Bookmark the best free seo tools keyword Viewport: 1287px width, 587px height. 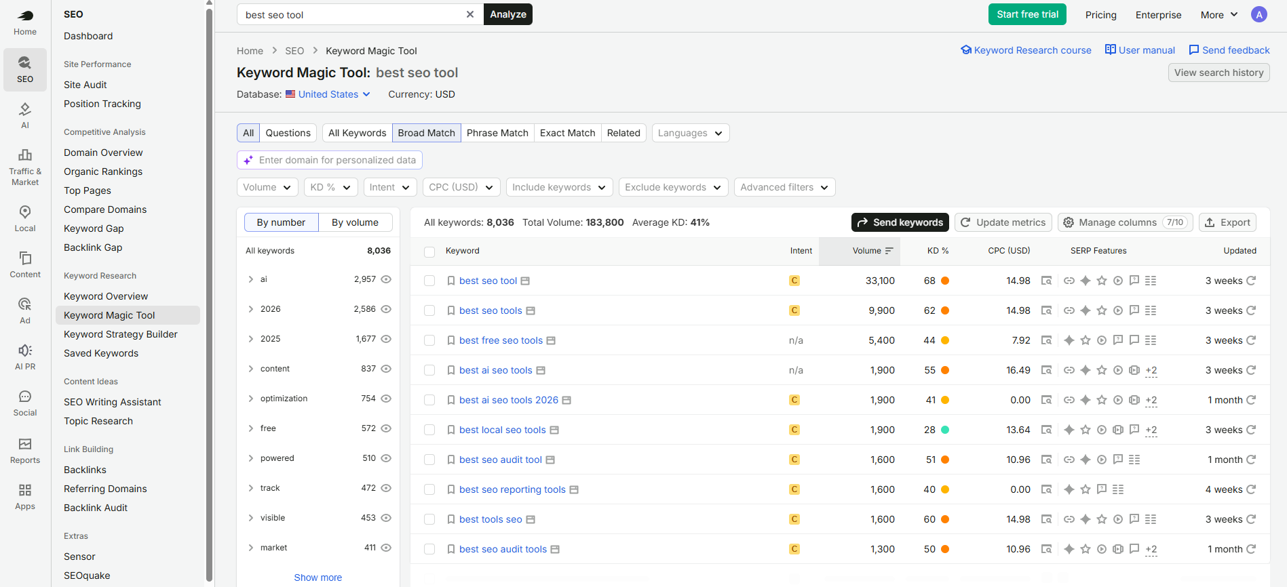pyautogui.click(x=451, y=340)
